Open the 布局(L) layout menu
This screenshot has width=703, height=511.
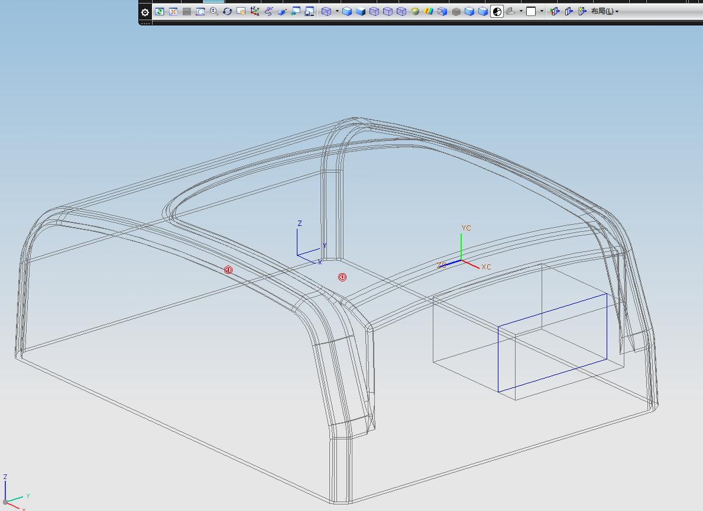[604, 12]
